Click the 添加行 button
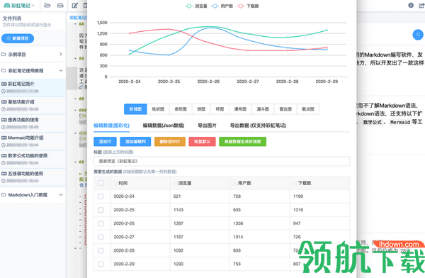The height and width of the screenshot is (278, 425). point(105,141)
